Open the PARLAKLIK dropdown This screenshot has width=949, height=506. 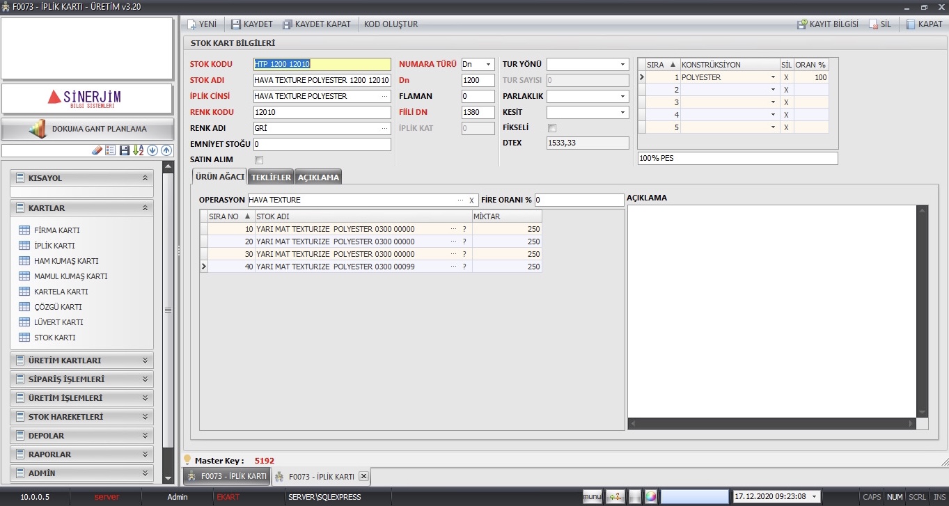[623, 96]
